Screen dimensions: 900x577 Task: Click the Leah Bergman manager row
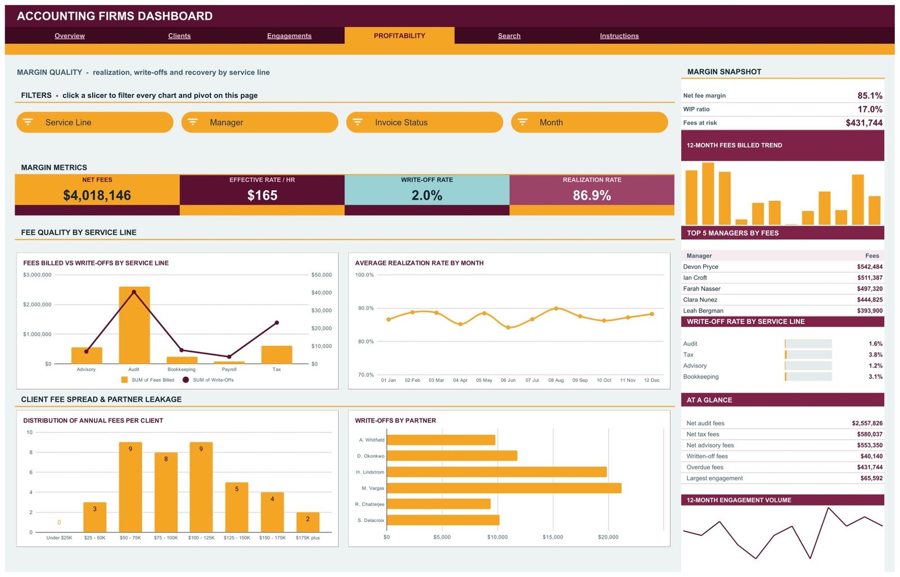(x=782, y=310)
